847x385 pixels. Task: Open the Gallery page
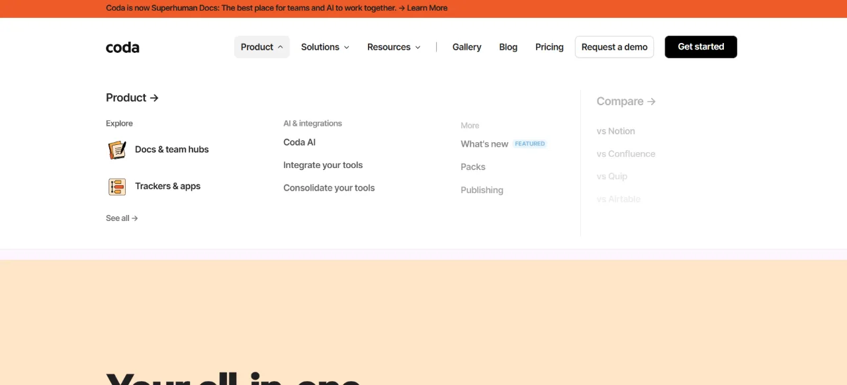(467, 47)
